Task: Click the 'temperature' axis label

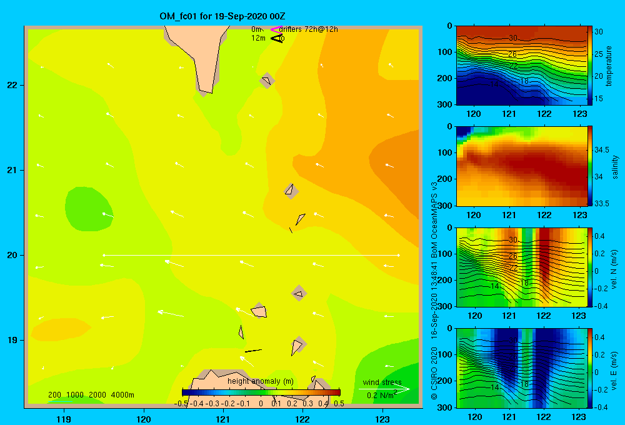Action: pos(609,66)
